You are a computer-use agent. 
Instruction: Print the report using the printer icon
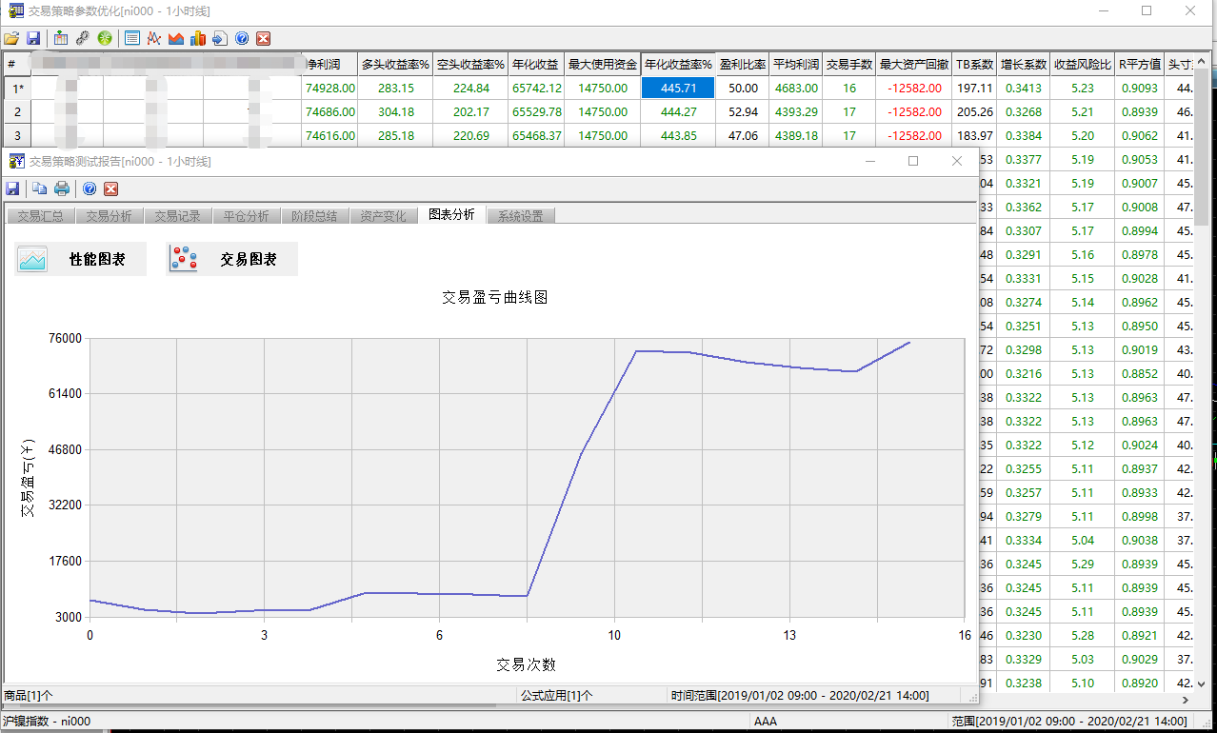pos(62,188)
